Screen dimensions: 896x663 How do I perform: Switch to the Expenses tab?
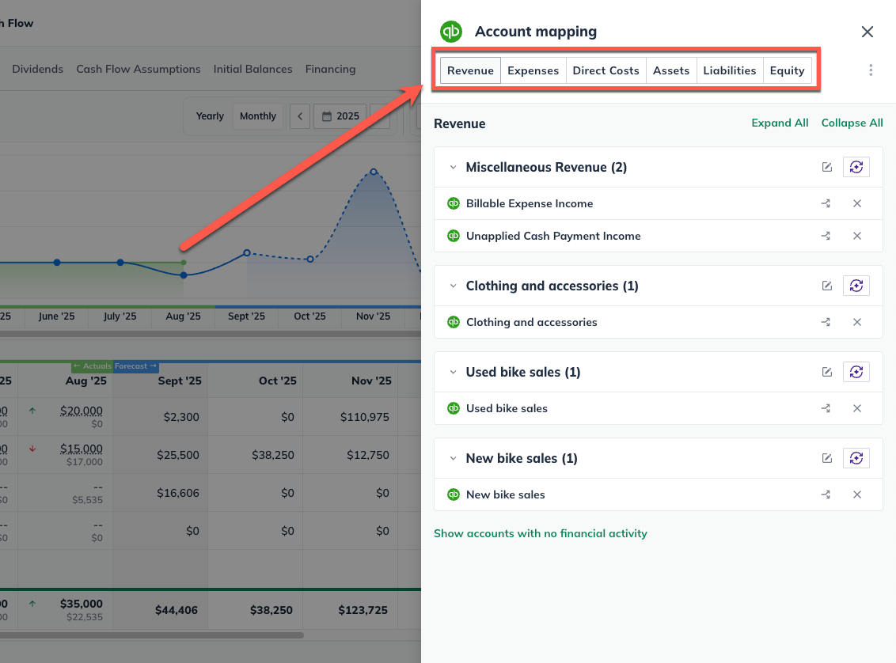pos(533,70)
